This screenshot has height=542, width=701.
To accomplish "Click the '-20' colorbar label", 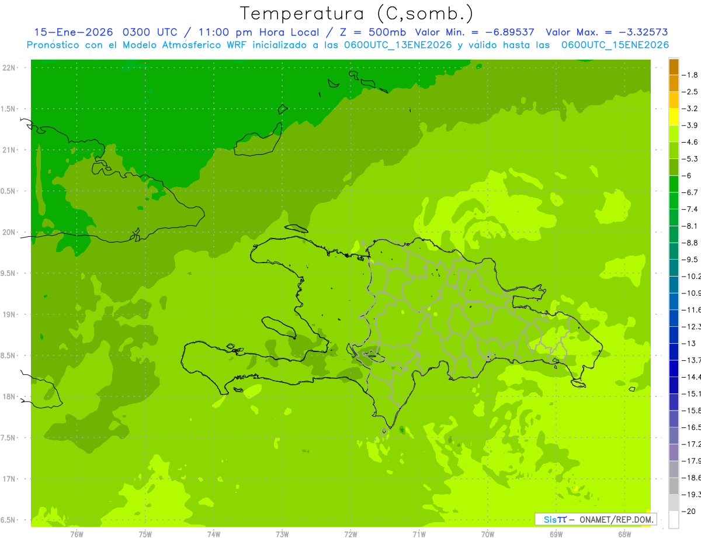I will [x=688, y=511].
